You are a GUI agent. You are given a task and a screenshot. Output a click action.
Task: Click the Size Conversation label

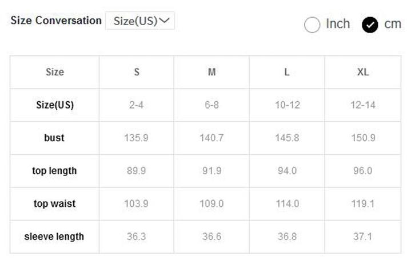click(x=56, y=21)
